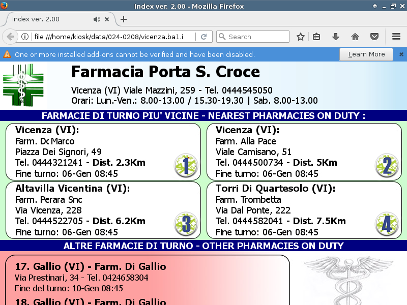Click the numbered badge 4 pharmacy icon
This screenshot has width=407, height=305.
point(387,224)
